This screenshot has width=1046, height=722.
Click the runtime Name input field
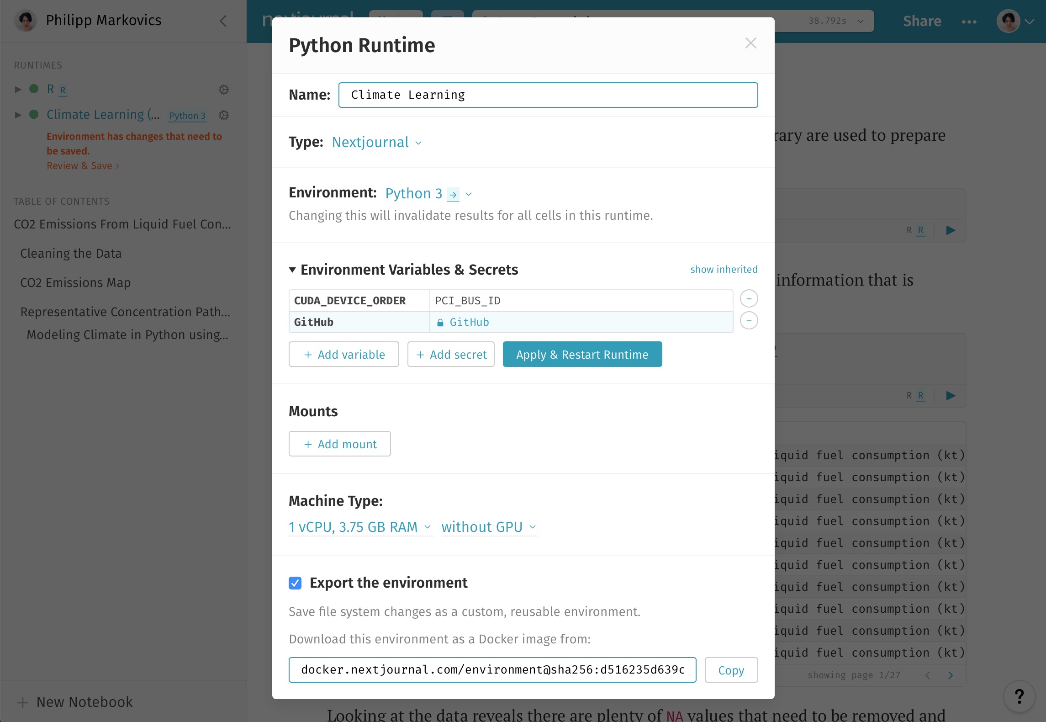click(x=548, y=95)
